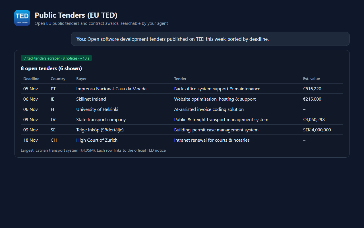
Task: Click the ted-tenders-scraper status badge
Action: click(56, 58)
